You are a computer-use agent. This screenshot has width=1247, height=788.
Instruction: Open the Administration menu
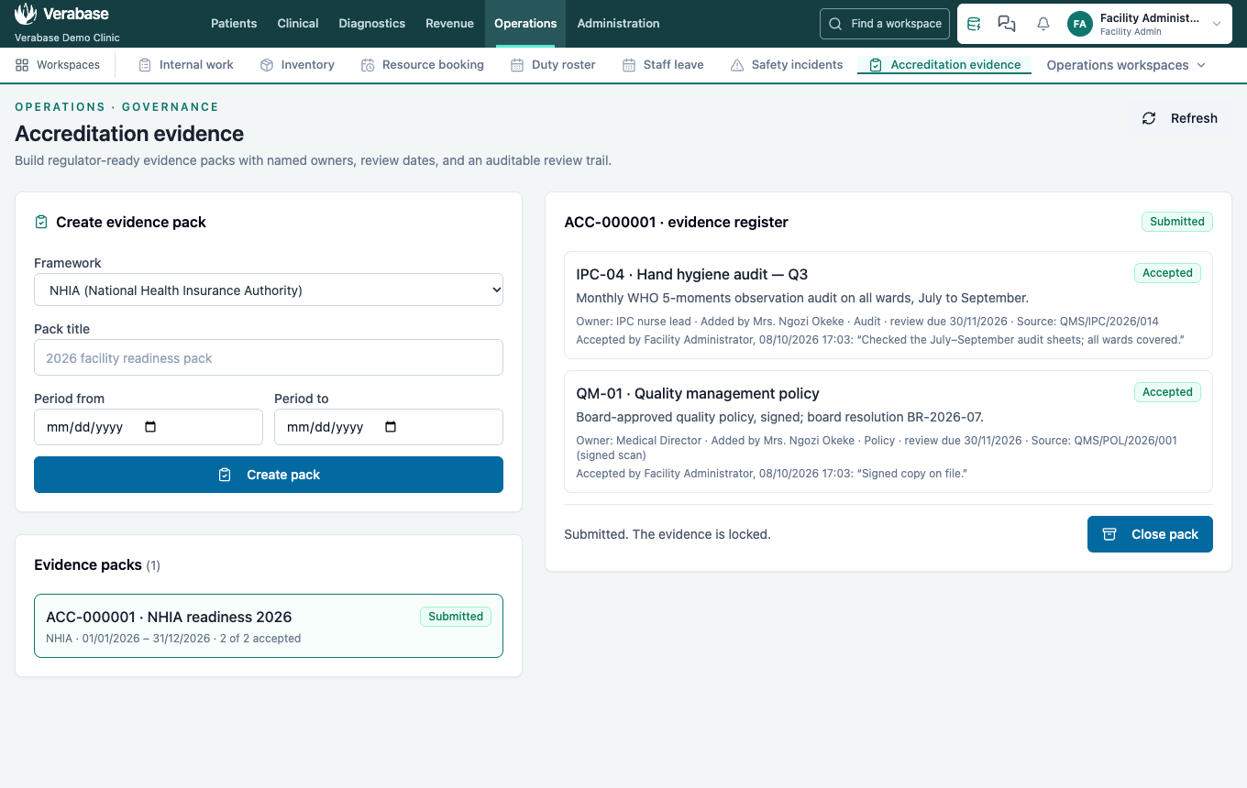(618, 24)
